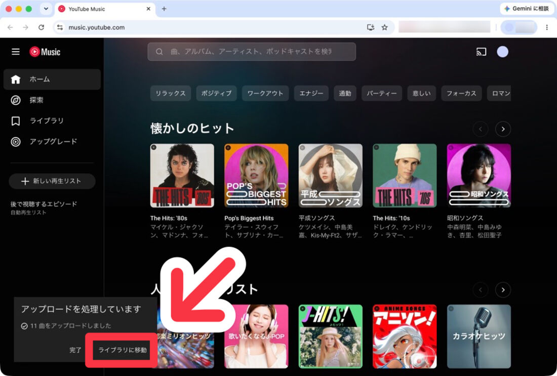Bookmark this page with star icon
557x376 pixels.
click(384, 27)
